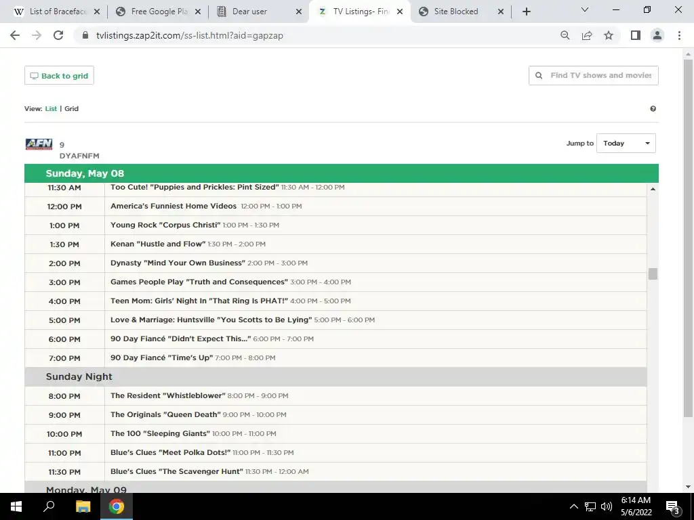Open the volume speaker tray icon

[x=607, y=506]
